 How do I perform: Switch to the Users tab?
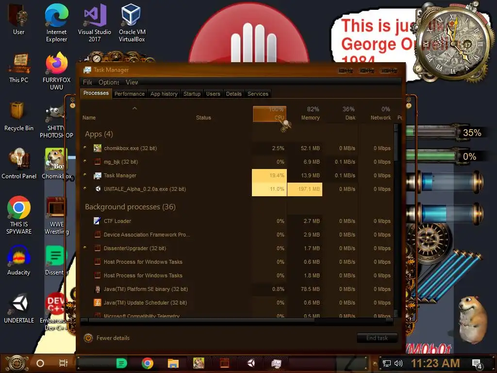213,94
